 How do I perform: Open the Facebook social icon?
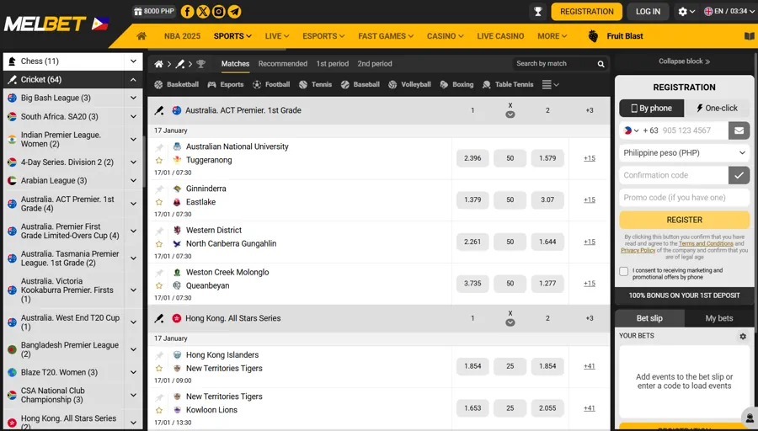point(188,12)
